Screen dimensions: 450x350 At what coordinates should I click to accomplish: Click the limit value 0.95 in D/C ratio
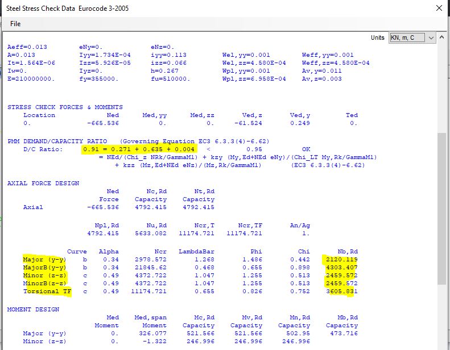[254, 149]
